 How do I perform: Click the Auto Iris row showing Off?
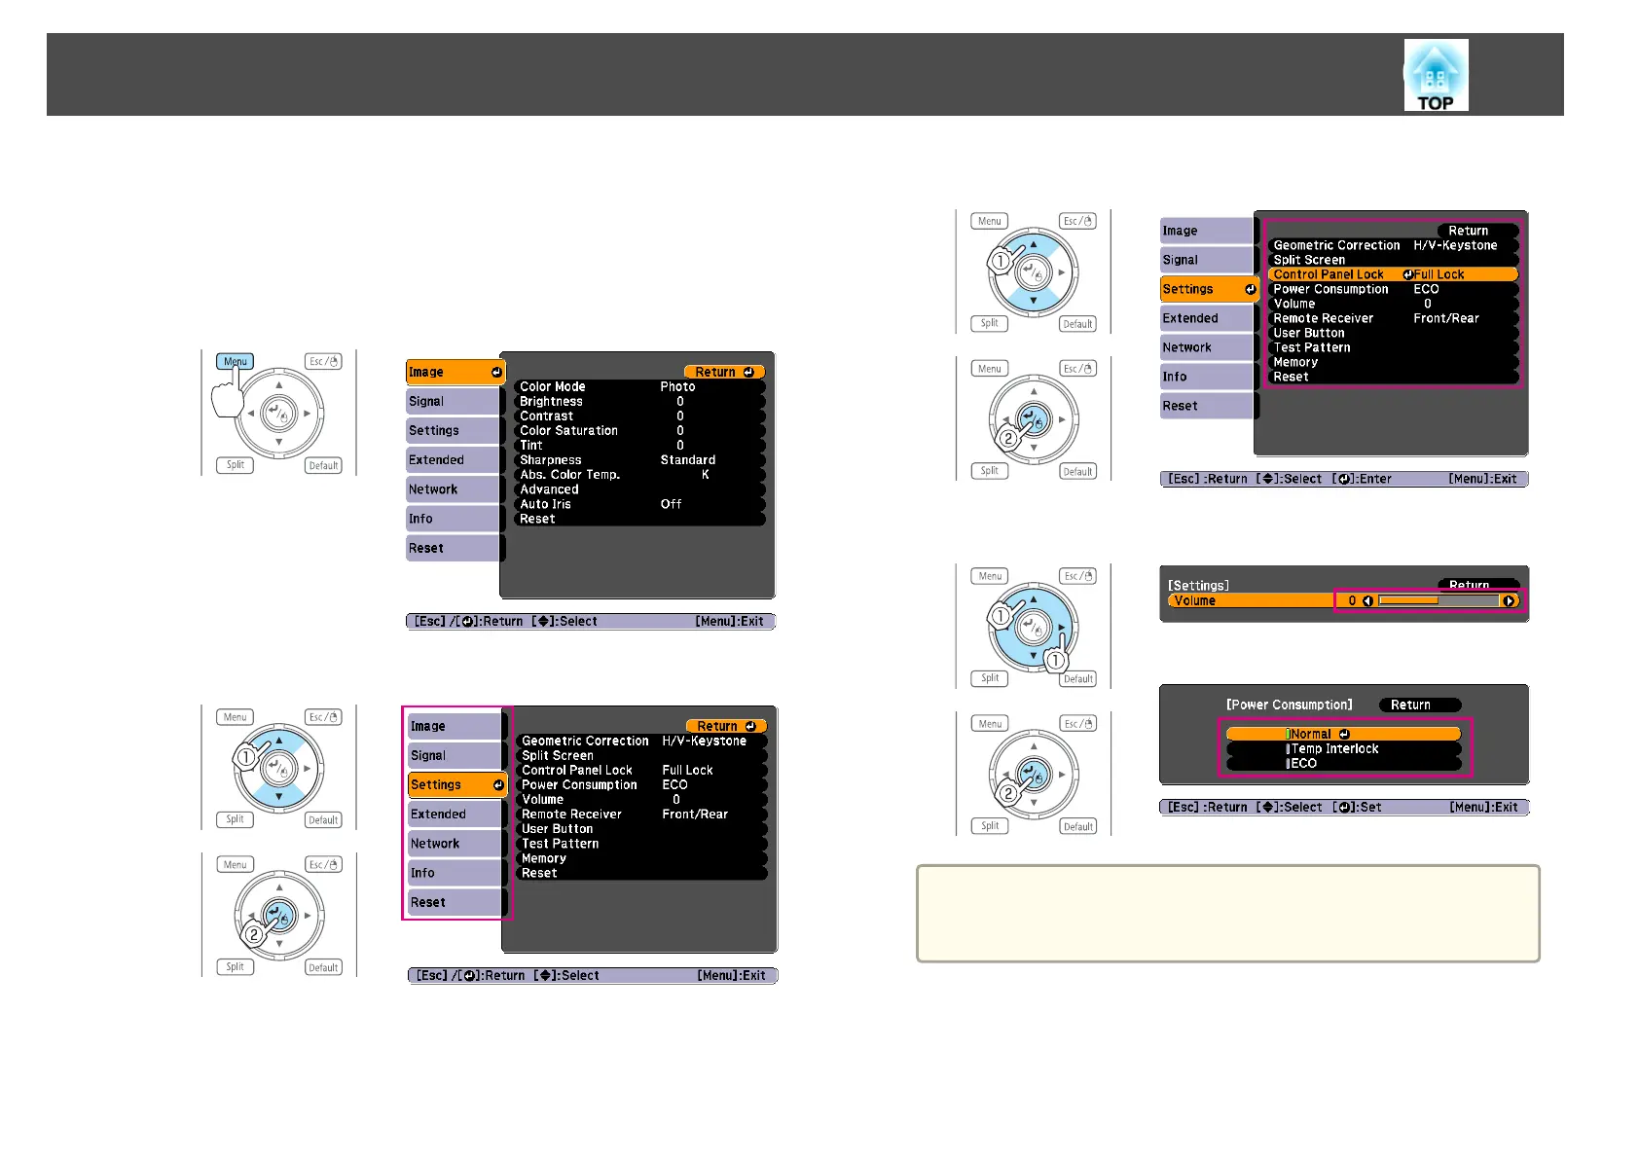click(640, 504)
